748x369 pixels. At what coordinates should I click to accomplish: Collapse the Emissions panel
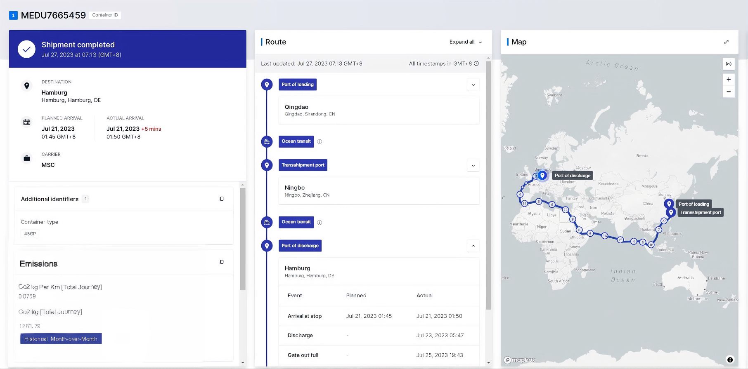coord(222,262)
